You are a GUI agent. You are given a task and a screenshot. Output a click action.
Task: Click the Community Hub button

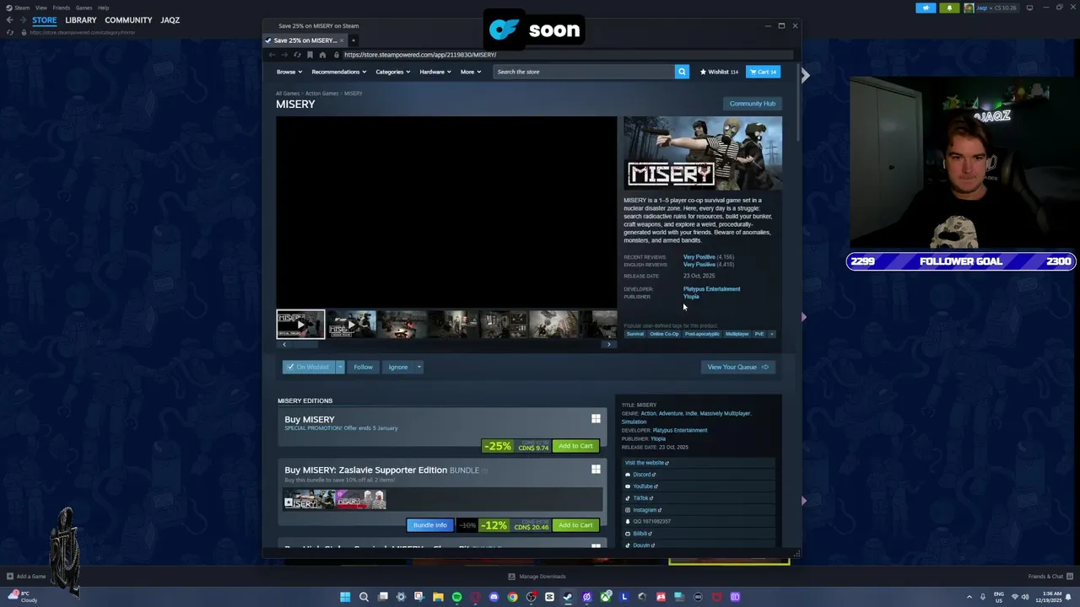point(752,104)
